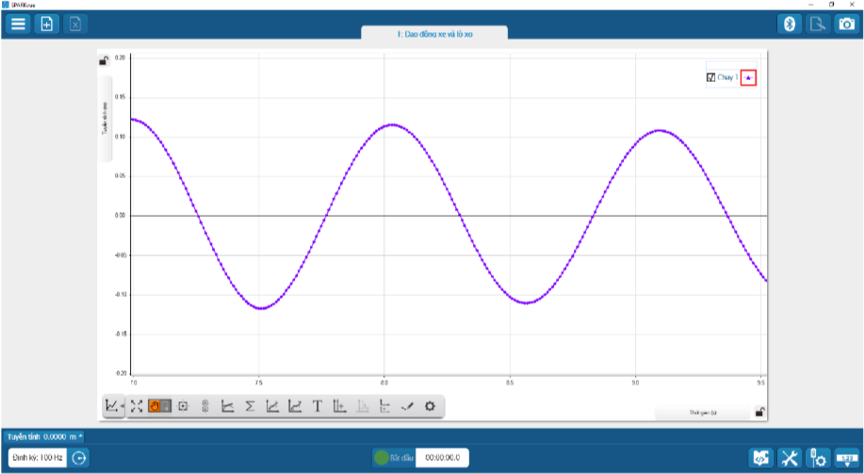This screenshot has height=474, width=864.
Task: Open the hamburger main menu
Action: [18, 24]
